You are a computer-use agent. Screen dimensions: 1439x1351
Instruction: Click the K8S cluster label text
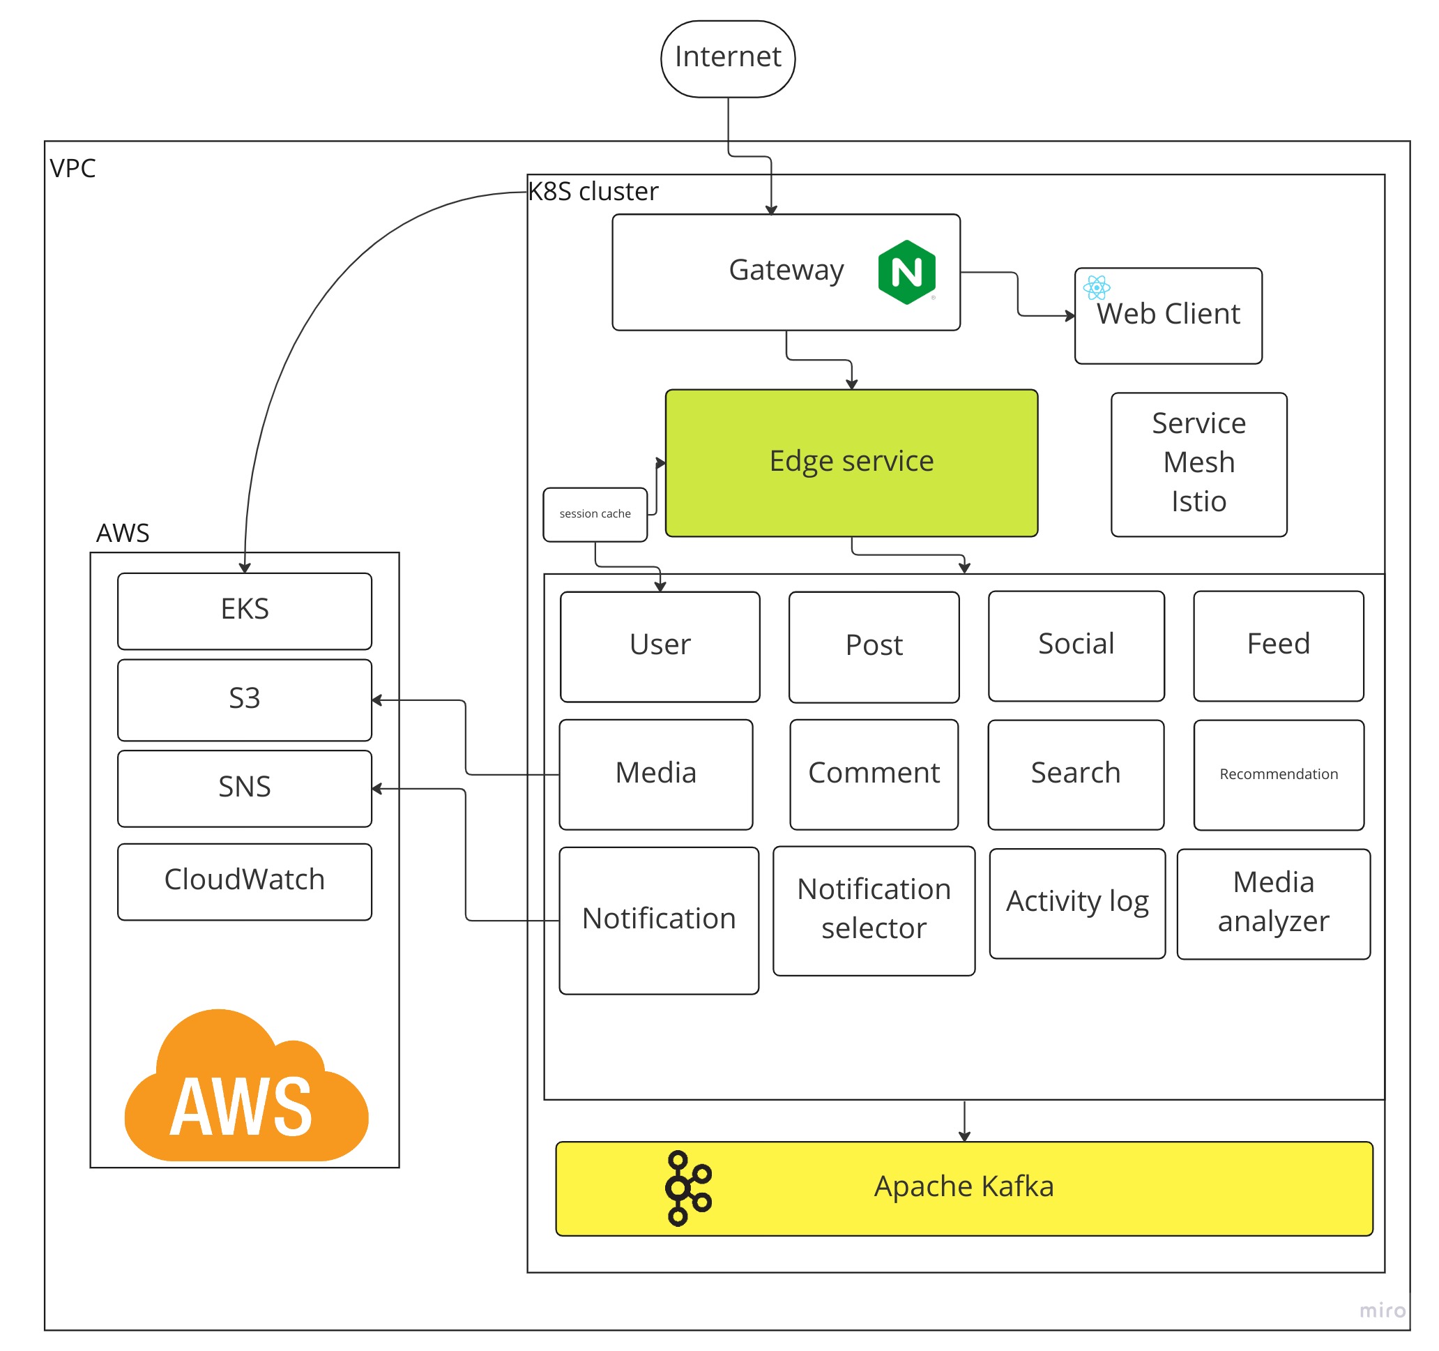[593, 191]
